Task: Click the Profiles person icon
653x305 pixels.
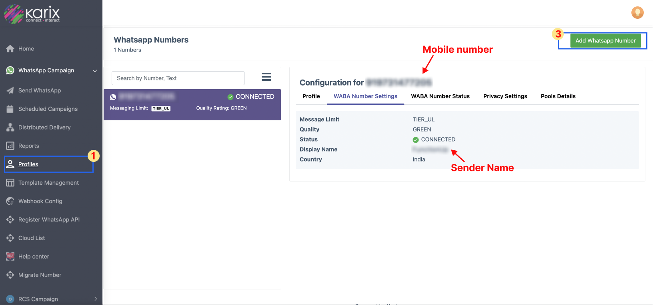Action: pyautogui.click(x=10, y=164)
